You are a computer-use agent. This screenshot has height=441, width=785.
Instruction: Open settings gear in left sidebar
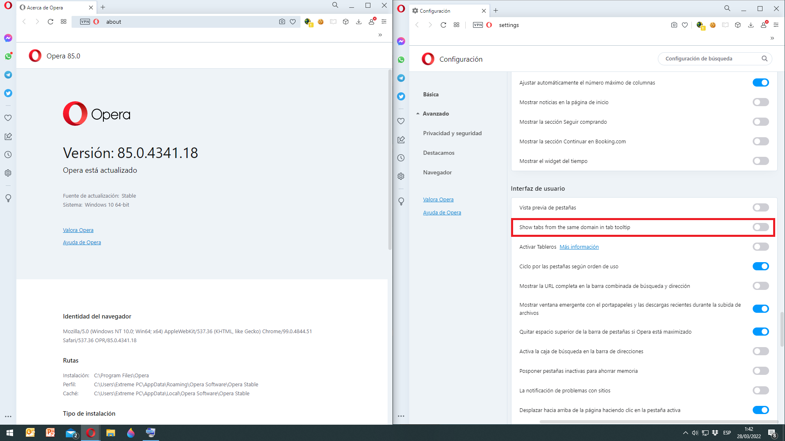(8, 173)
